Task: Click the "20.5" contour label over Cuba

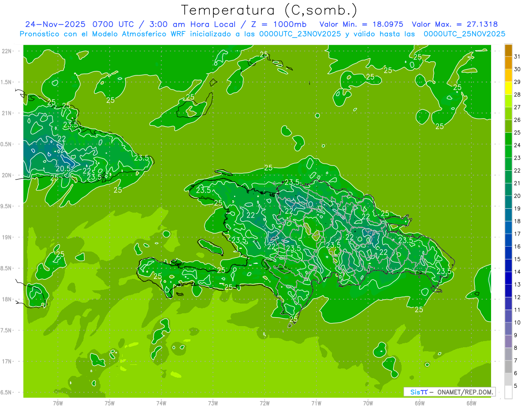Action: [x=63, y=169]
